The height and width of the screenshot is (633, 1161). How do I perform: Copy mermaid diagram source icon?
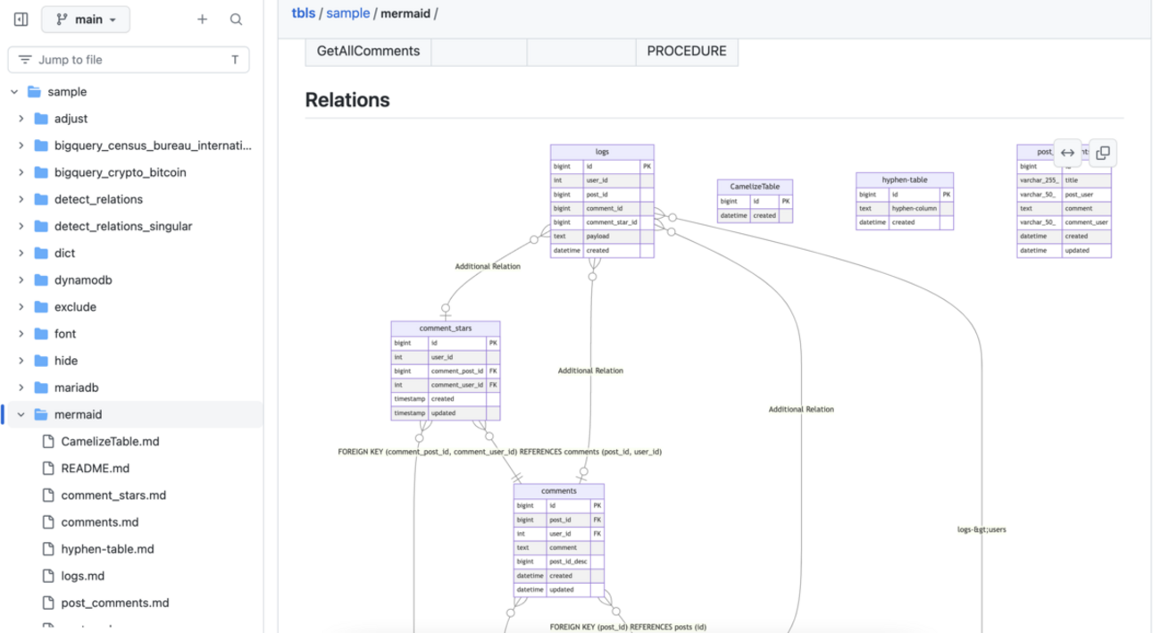[x=1103, y=153]
